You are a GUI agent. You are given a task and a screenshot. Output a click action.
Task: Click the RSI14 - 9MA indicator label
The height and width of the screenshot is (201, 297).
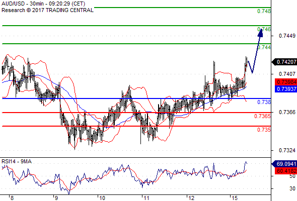click(x=17, y=161)
